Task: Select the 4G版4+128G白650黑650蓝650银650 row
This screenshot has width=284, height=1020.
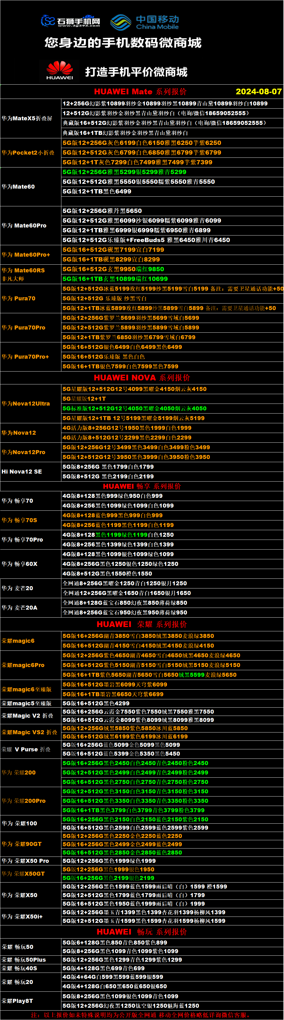Action: [x=172, y=987]
